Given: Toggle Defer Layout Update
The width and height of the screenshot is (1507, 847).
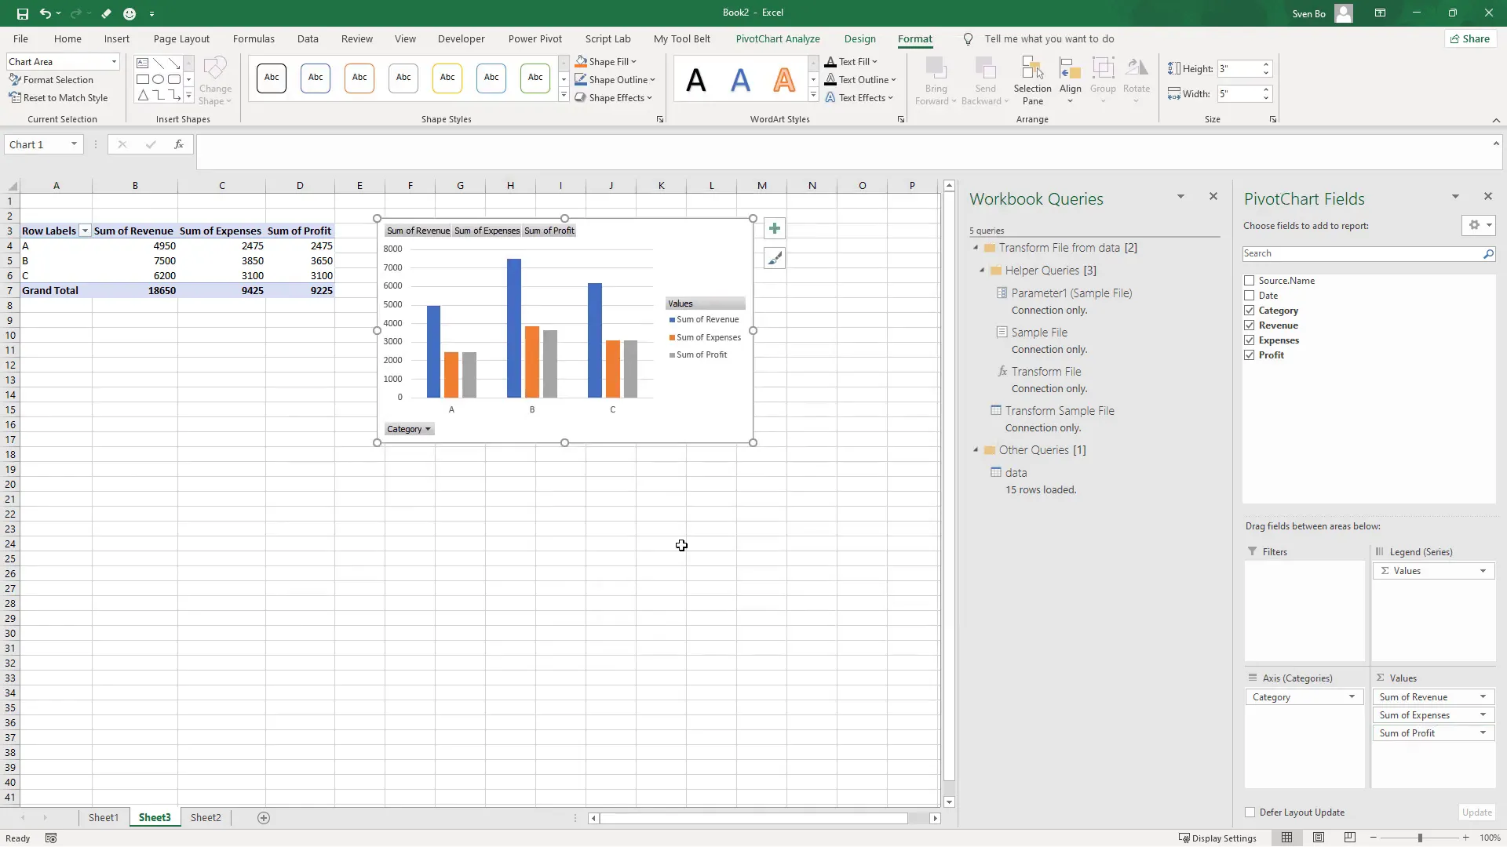Looking at the screenshot, I should pyautogui.click(x=1250, y=812).
